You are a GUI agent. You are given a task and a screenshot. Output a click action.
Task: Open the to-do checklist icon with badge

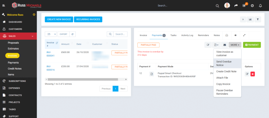click(244, 5)
